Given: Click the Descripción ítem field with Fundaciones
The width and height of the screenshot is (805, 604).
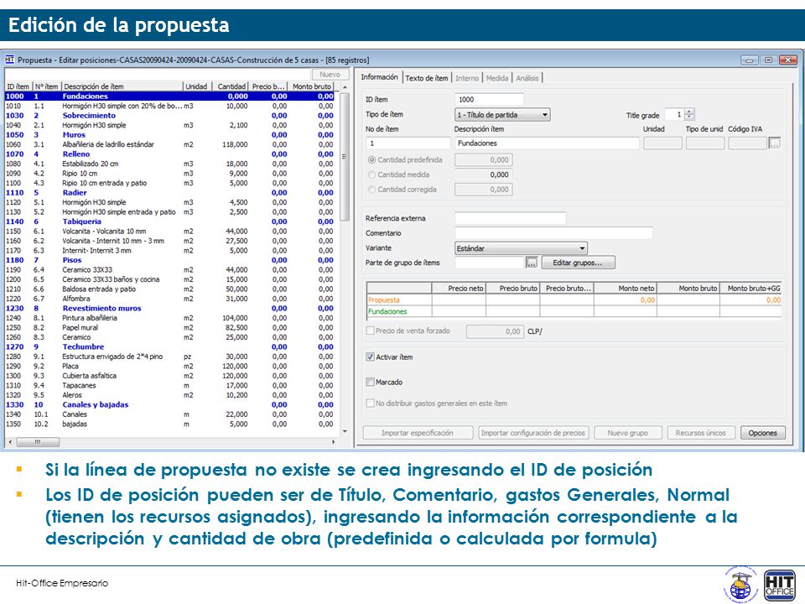Looking at the screenshot, I should (547, 143).
